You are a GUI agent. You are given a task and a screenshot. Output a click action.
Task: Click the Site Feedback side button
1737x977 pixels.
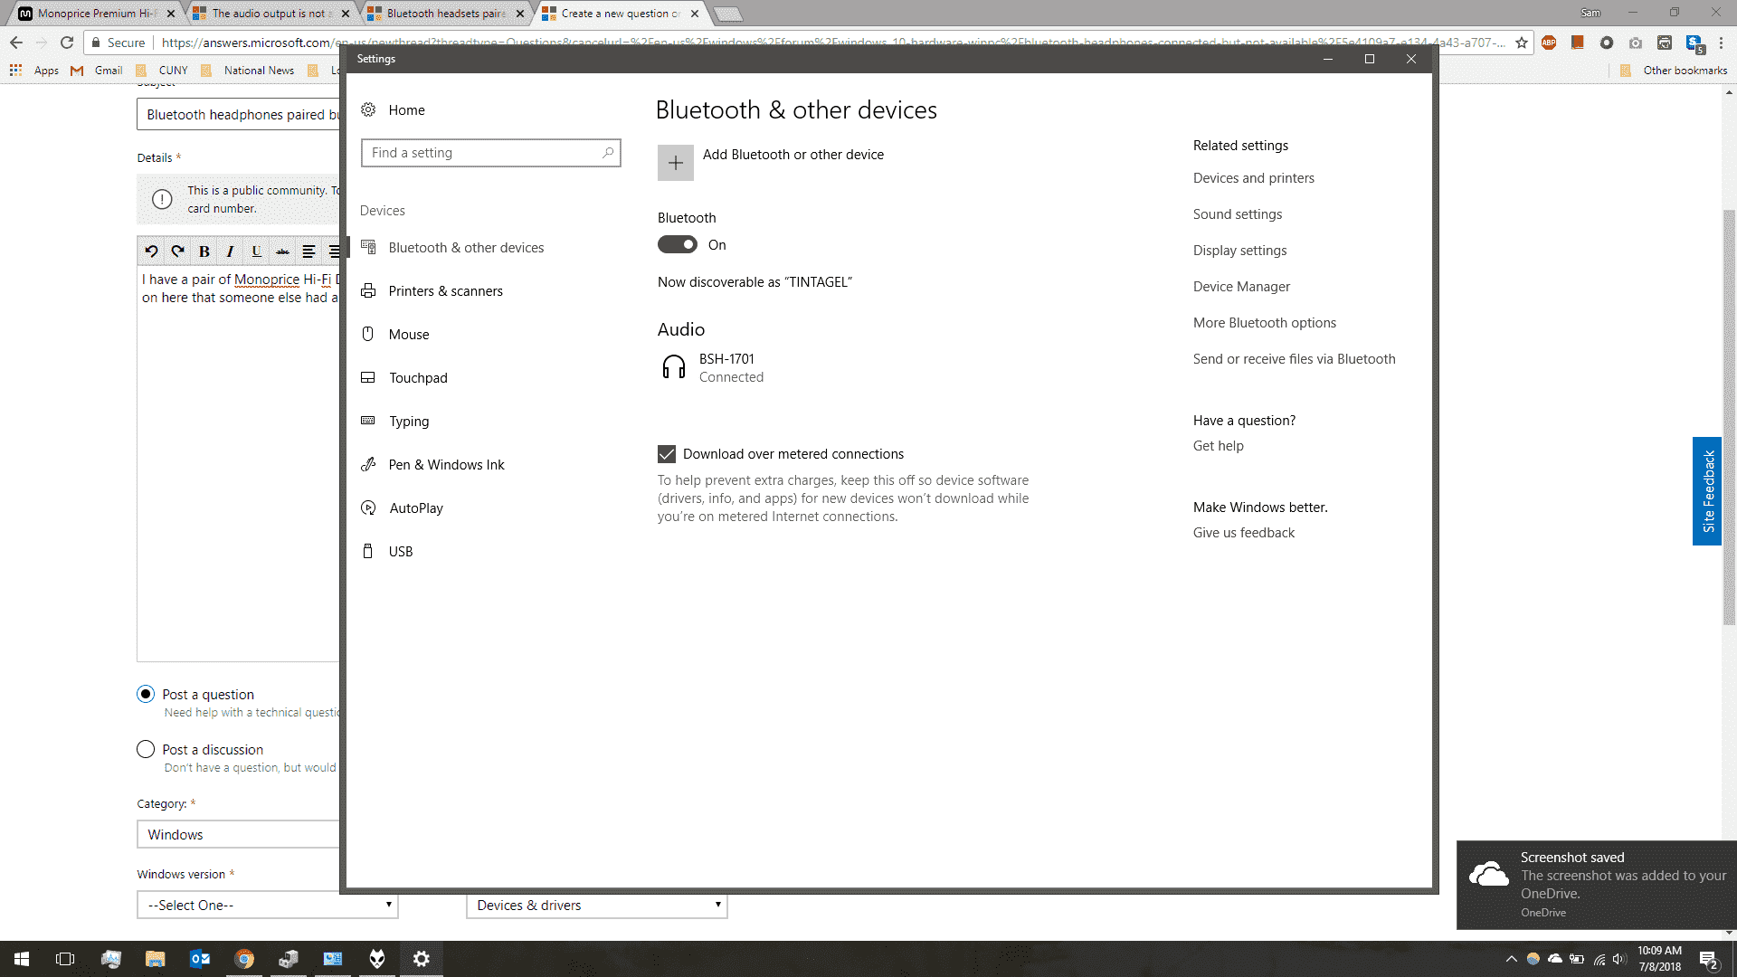[1707, 491]
